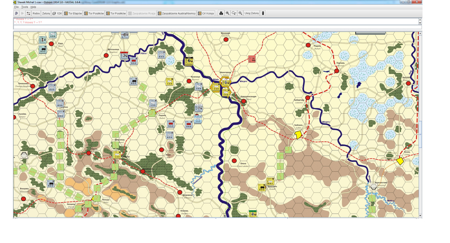Screen dimensions: 450x243
Task: Open the Tor Etapów window
Action: [x=73, y=13]
